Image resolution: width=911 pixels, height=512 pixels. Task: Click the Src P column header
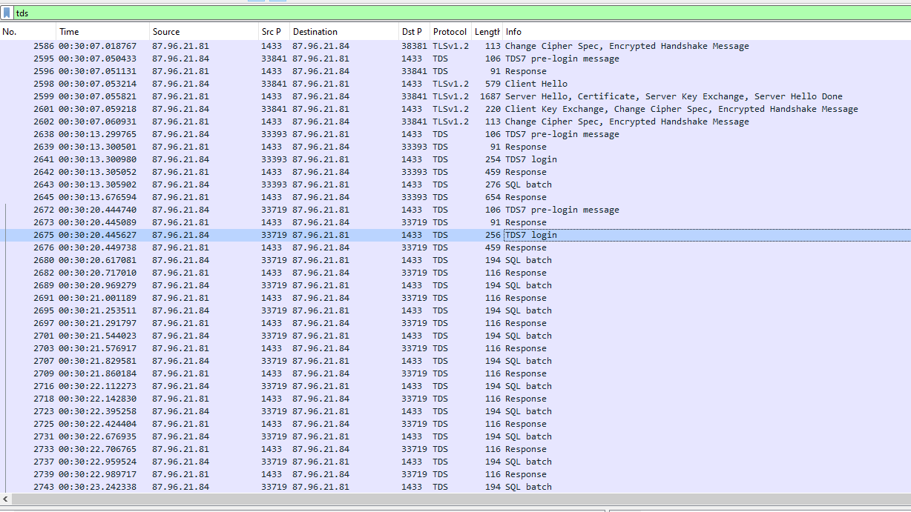pos(272,32)
